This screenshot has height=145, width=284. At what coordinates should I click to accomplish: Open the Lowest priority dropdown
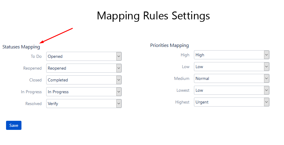[x=231, y=90]
